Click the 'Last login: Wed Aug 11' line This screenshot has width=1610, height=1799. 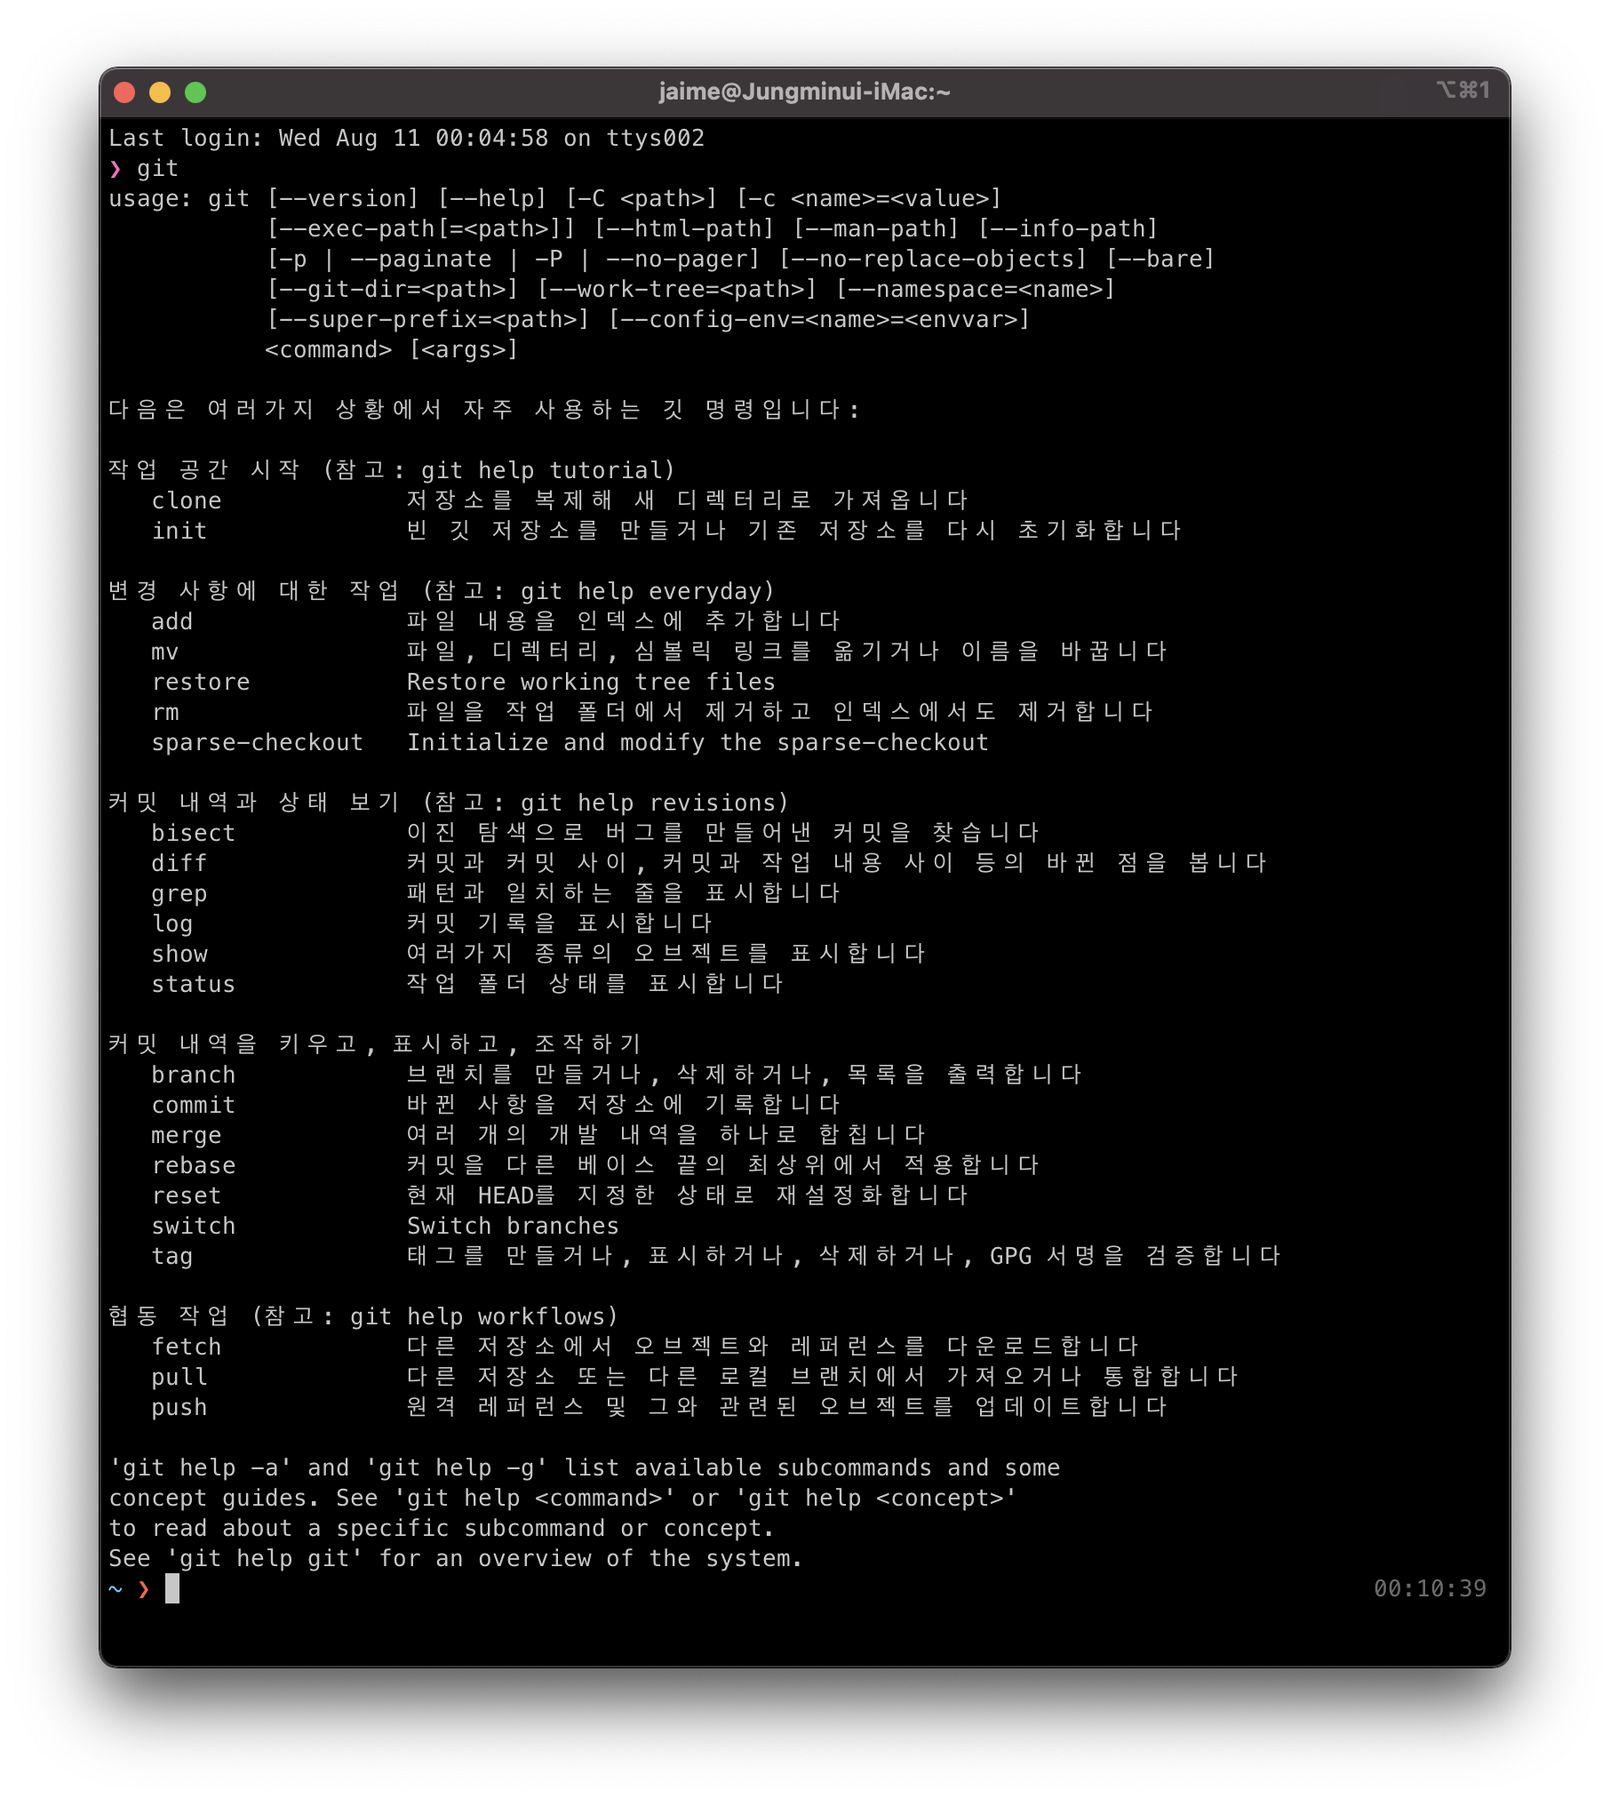407,139
